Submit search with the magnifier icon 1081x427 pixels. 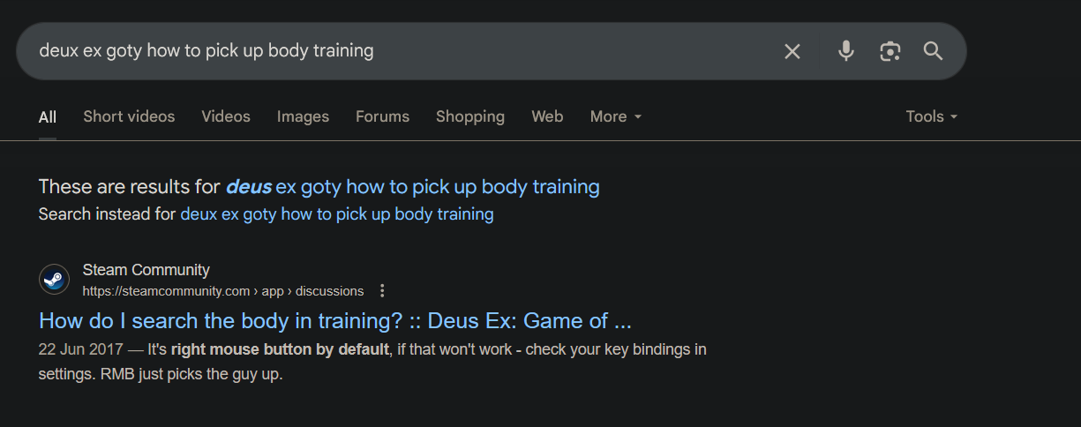934,51
